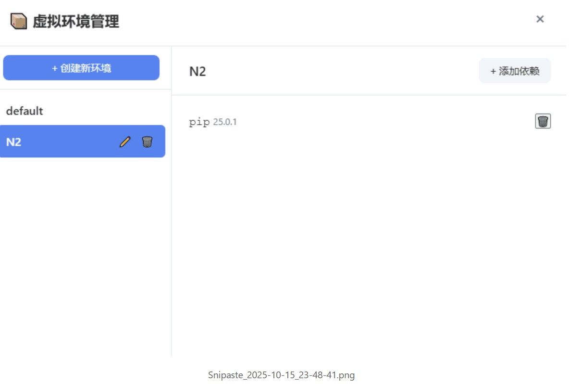Click the default environment name text
The height and width of the screenshot is (384, 569).
click(x=25, y=111)
